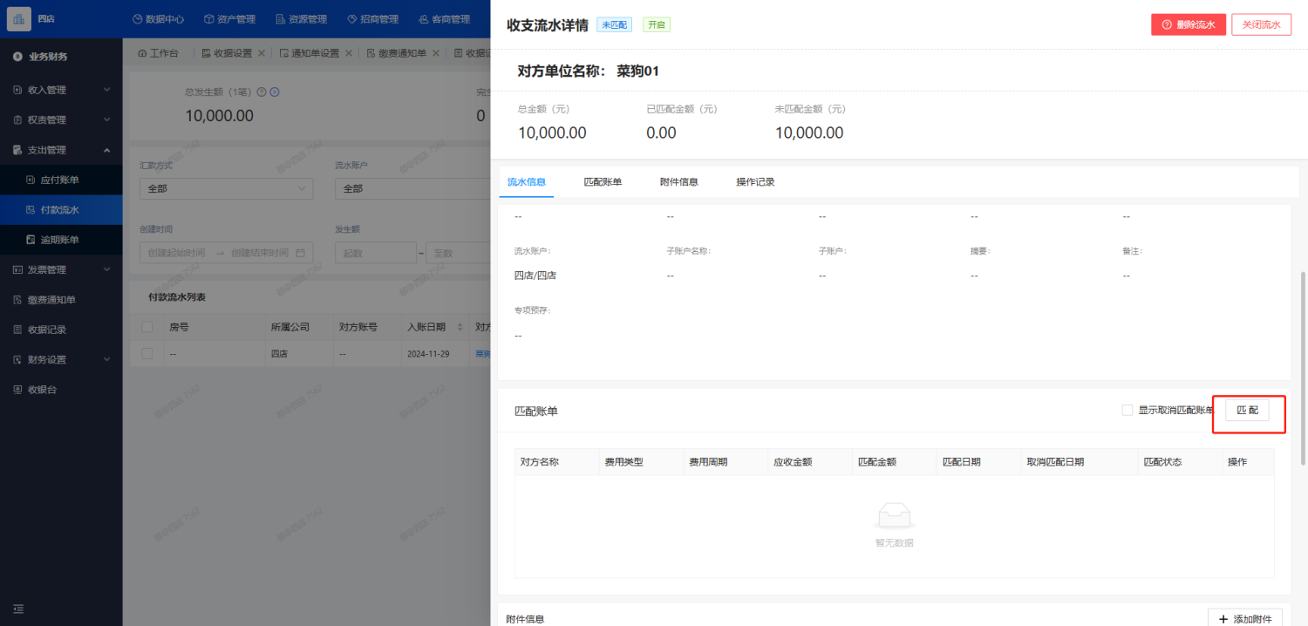Click the green 开启 status tag
Image resolution: width=1308 pixels, height=626 pixels.
657,24
